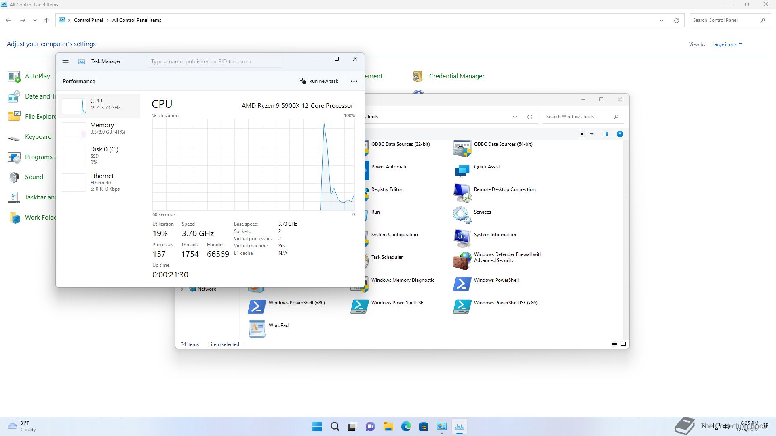The height and width of the screenshot is (436, 776).
Task: Expand Windows Tools address bar dropdown
Action: pos(515,117)
